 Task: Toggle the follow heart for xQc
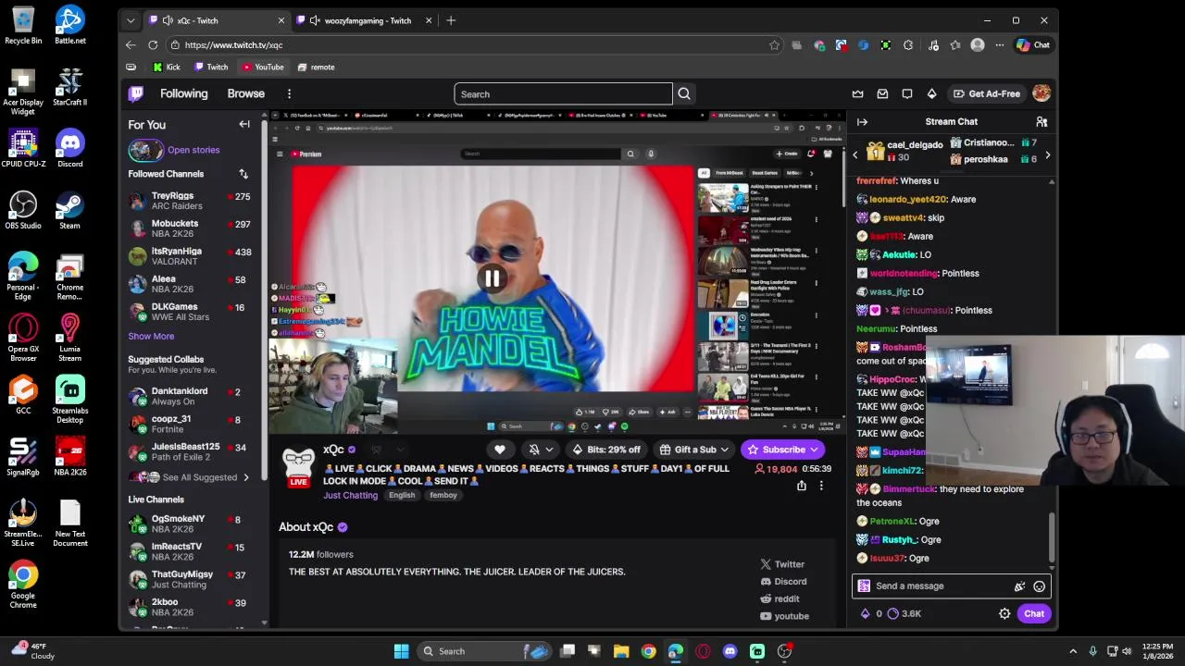tap(500, 450)
